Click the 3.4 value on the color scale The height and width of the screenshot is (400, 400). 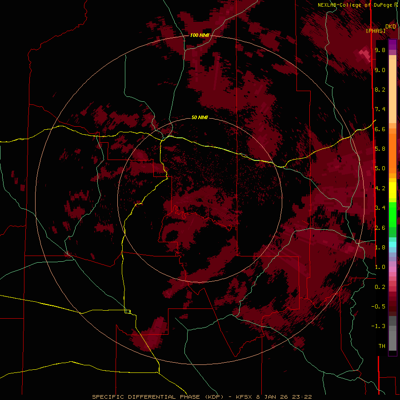point(380,208)
